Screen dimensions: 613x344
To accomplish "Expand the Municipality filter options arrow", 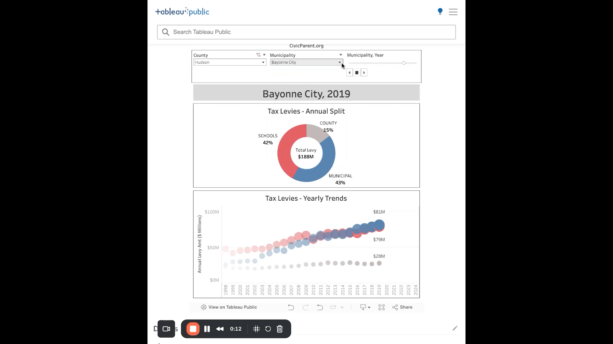I will pyautogui.click(x=341, y=55).
